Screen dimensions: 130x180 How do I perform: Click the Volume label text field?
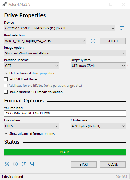click(65, 113)
